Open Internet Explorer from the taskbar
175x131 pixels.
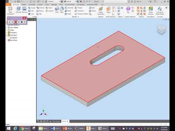tap(15, 128)
